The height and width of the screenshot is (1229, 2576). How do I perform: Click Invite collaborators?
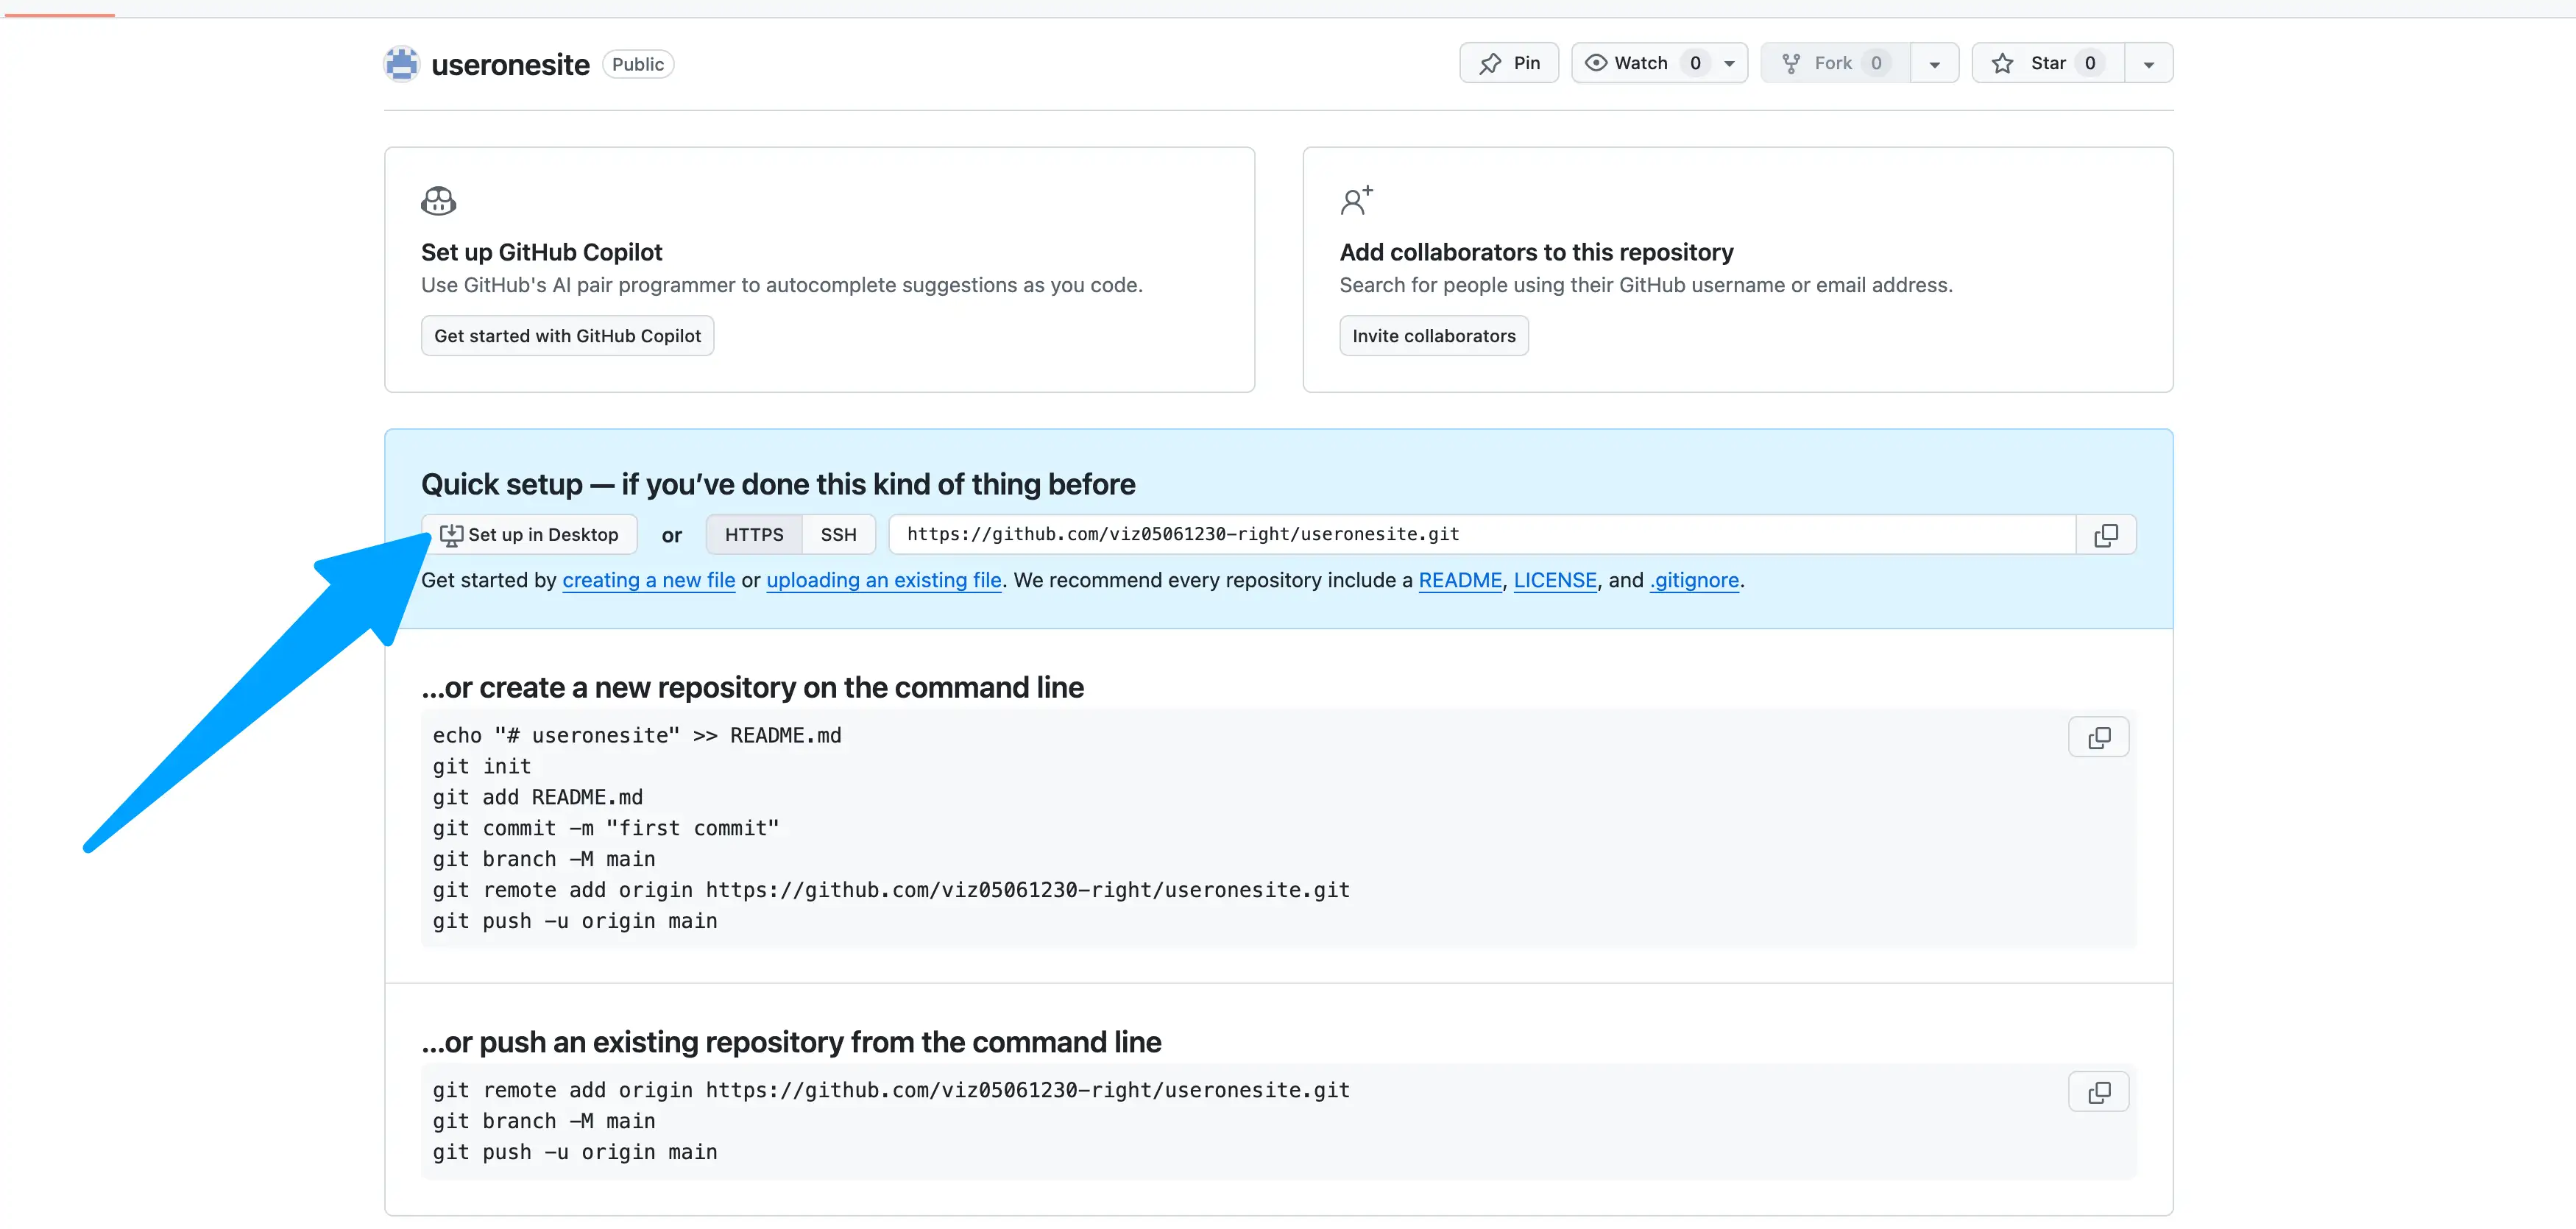coord(1433,335)
